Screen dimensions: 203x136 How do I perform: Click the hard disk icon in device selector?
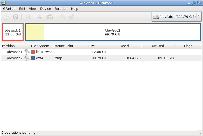[156, 17]
